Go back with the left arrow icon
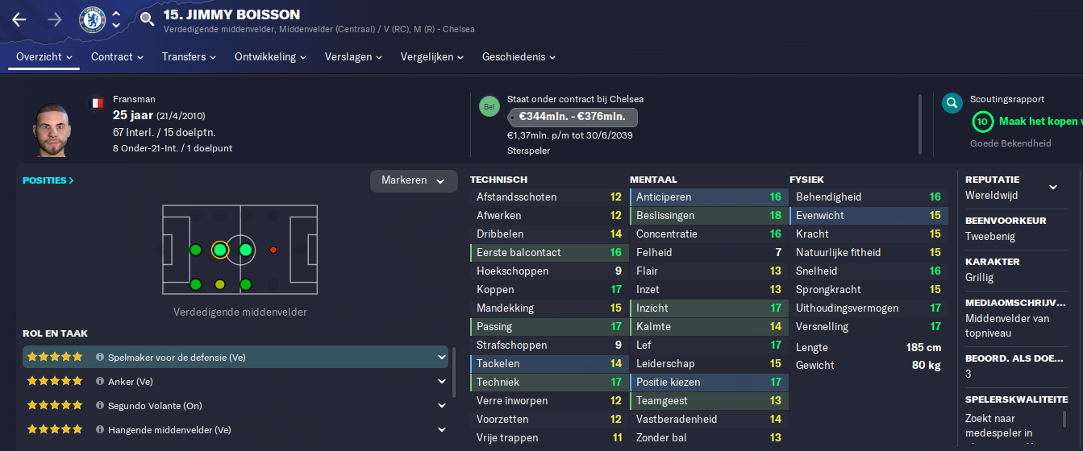Image resolution: width=1083 pixels, height=451 pixels. point(19,19)
